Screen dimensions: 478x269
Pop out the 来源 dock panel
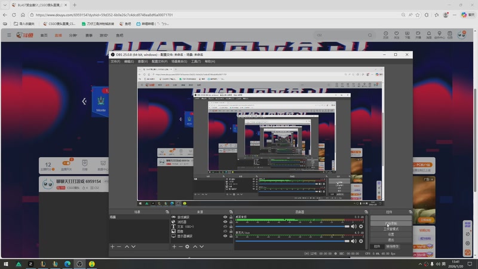coord(231,212)
